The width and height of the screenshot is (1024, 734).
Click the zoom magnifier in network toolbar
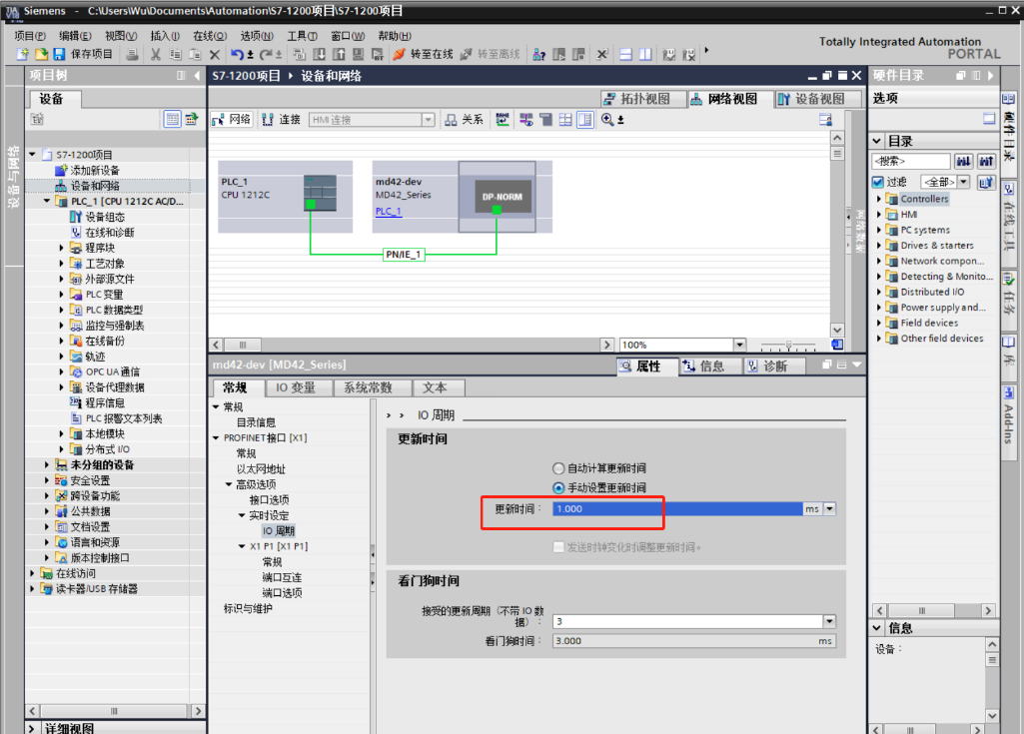tap(607, 120)
